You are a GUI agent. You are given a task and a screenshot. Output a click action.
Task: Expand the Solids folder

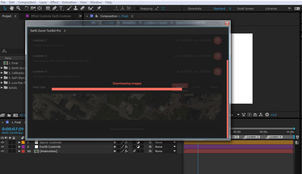[2, 88]
